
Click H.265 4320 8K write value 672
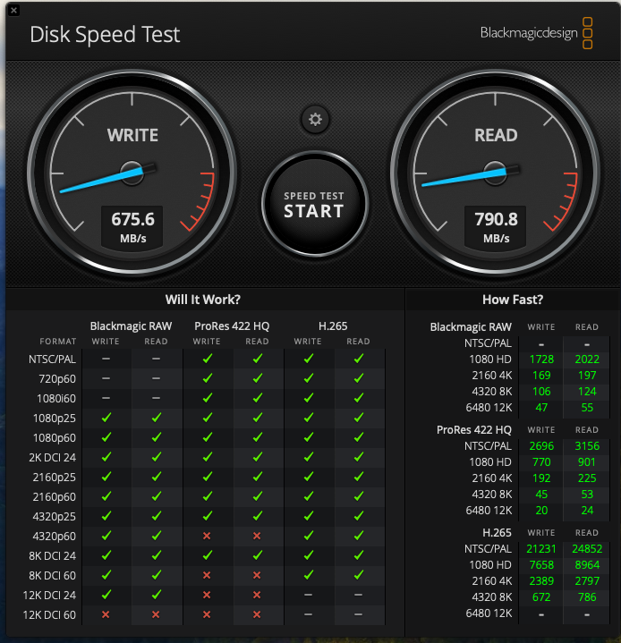coord(541,597)
